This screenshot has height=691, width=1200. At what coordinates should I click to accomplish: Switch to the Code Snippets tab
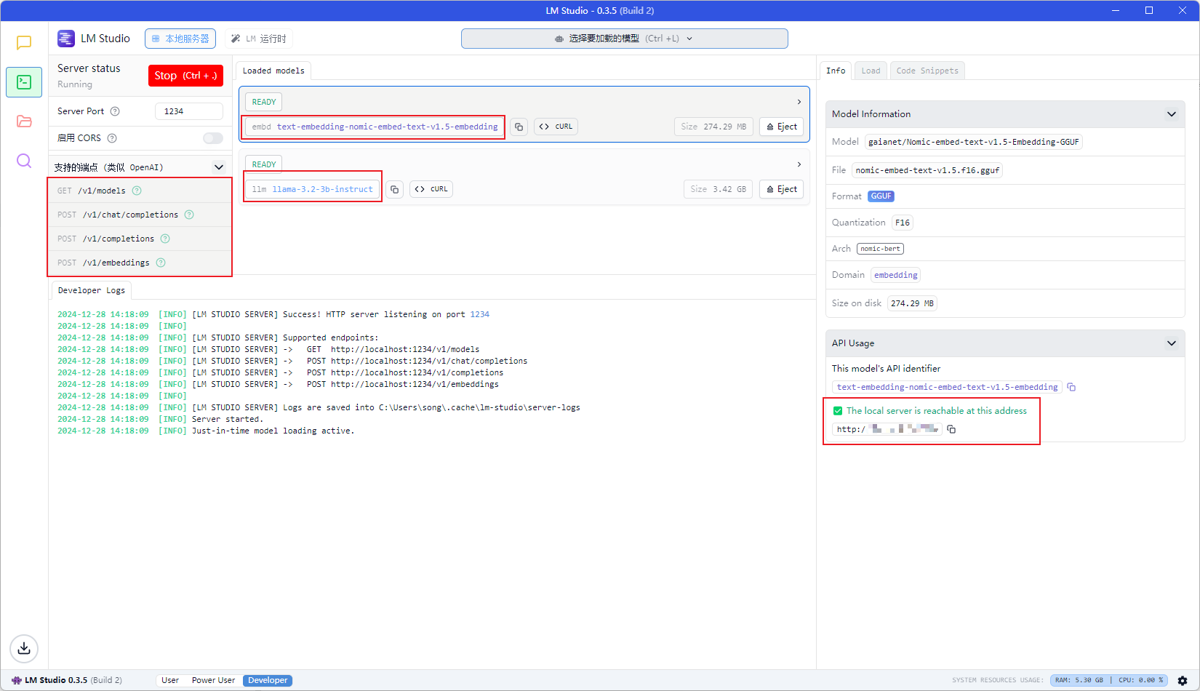(x=927, y=71)
